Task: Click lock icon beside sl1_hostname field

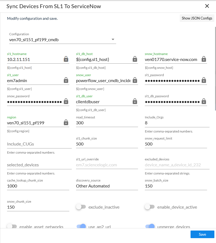Action: pos(66,59)
